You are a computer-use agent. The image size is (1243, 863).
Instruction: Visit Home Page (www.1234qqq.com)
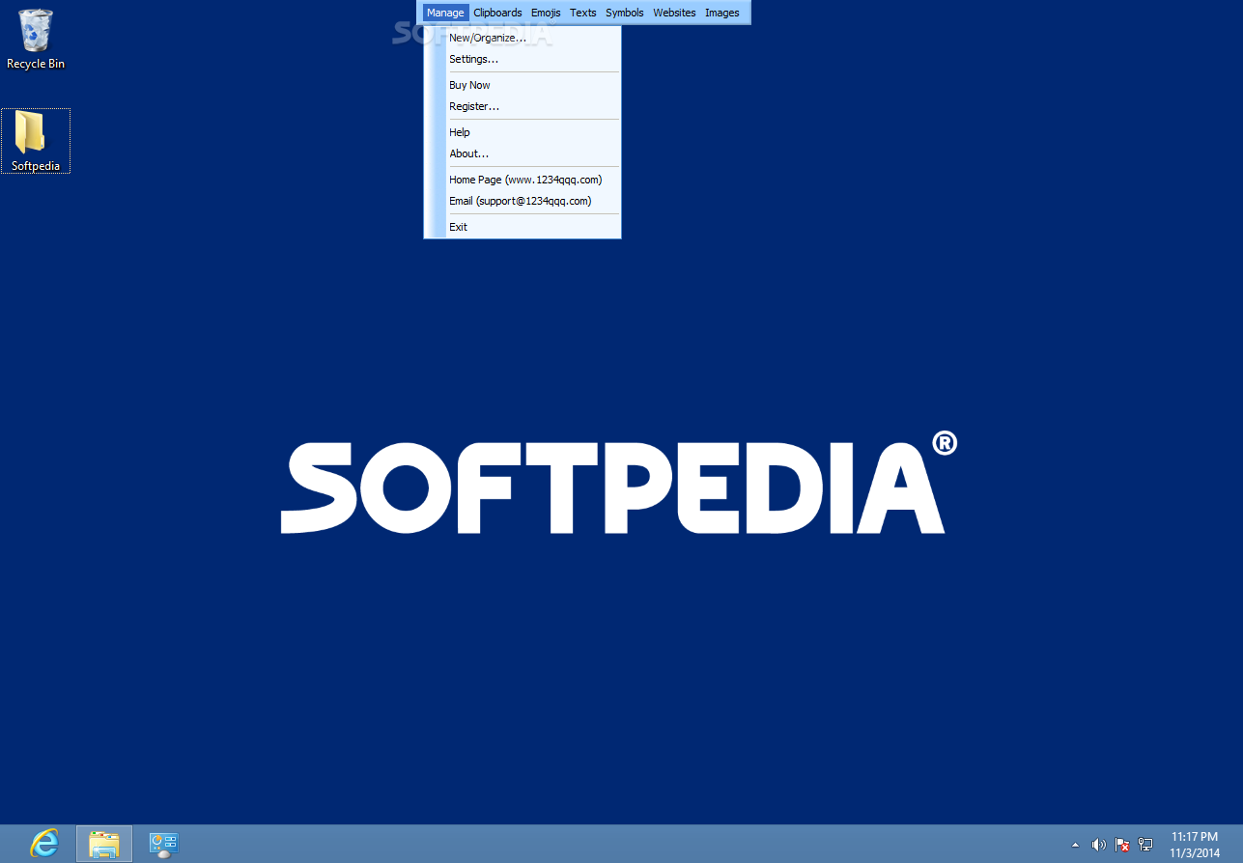(x=523, y=180)
